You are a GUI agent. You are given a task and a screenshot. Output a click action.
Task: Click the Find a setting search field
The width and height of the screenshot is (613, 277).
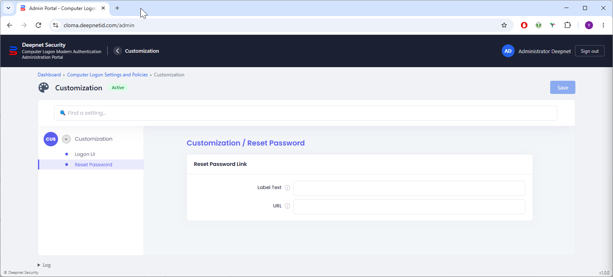306,113
